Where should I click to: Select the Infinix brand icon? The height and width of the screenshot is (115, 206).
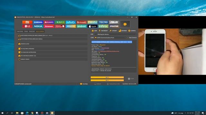point(103,26)
